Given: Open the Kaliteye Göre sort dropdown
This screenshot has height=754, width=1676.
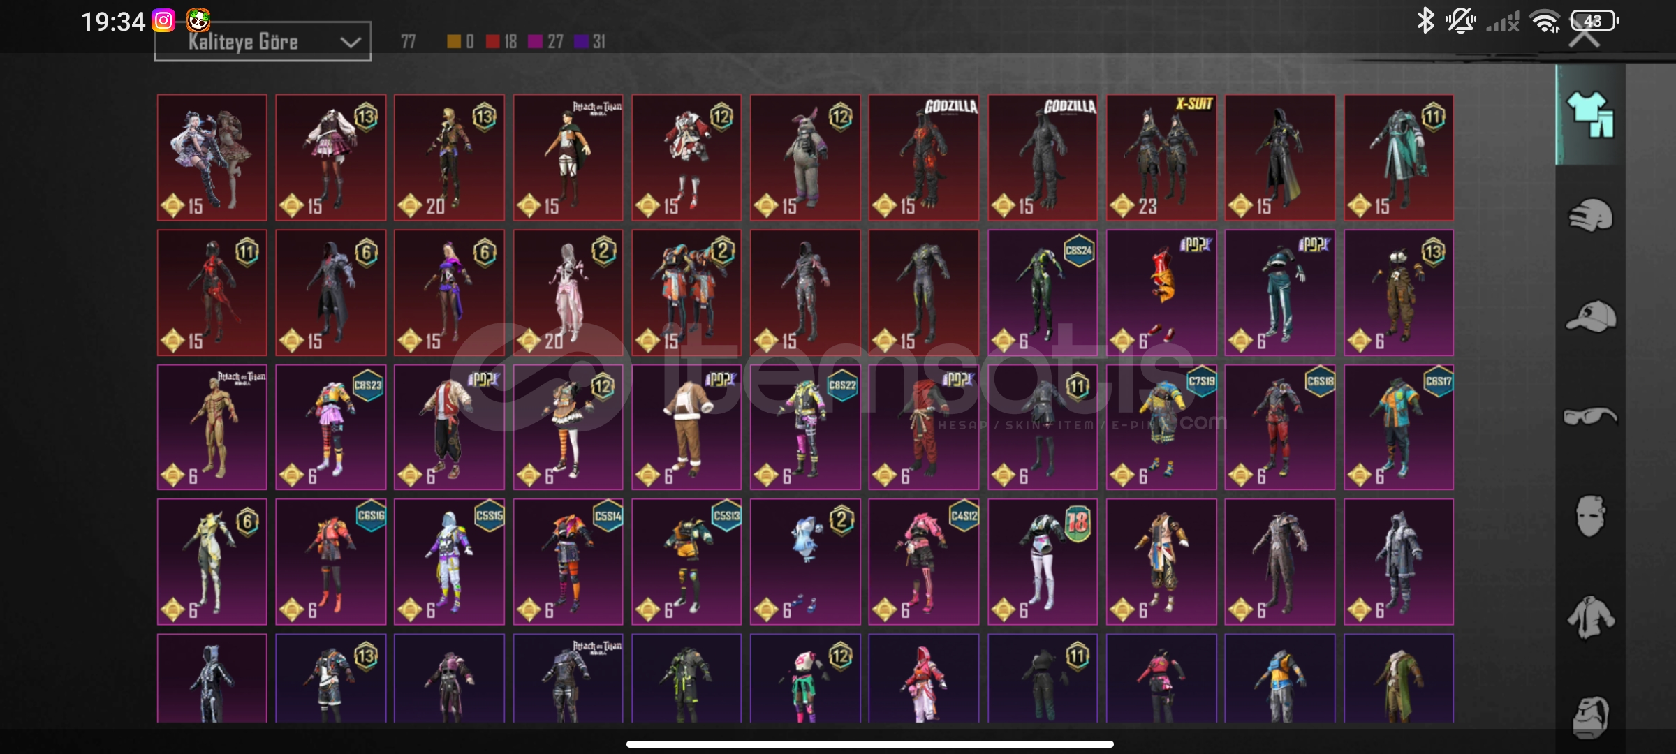Looking at the screenshot, I should [x=263, y=42].
